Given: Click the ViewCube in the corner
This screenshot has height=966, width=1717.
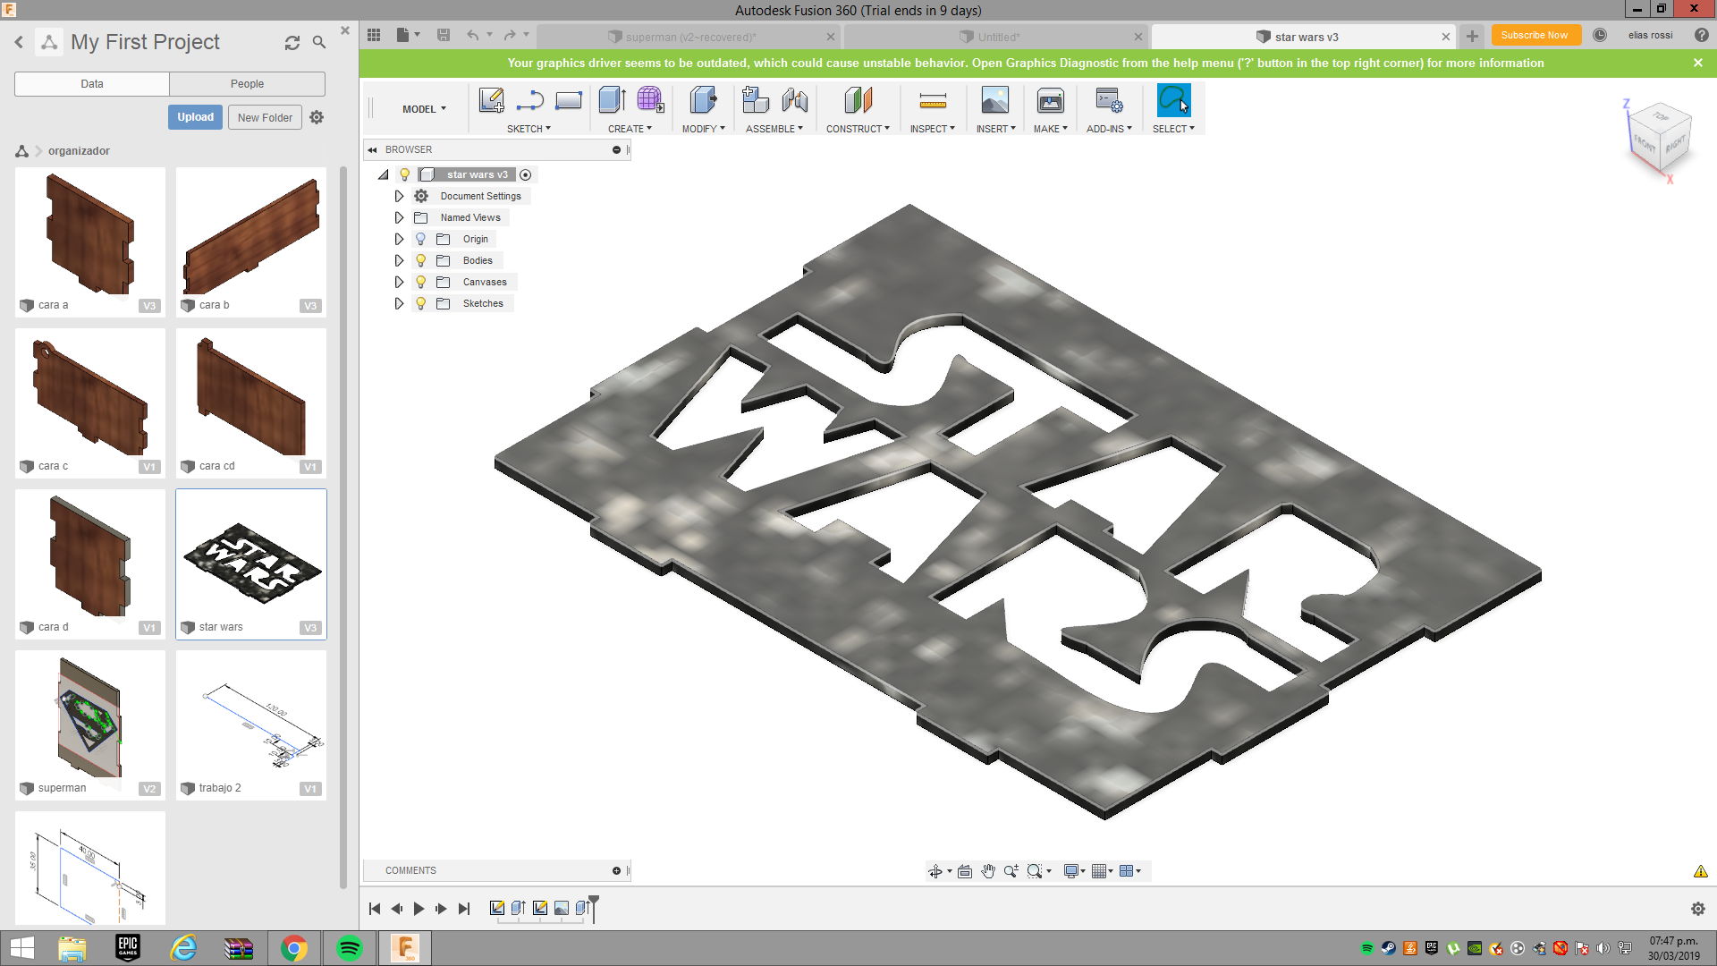Looking at the screenshot, I should 1660,139.
